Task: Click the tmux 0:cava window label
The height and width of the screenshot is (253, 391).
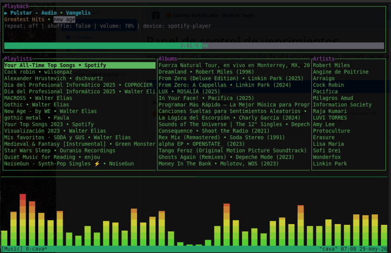Action: pyautogui.click(x=36, y=249)
